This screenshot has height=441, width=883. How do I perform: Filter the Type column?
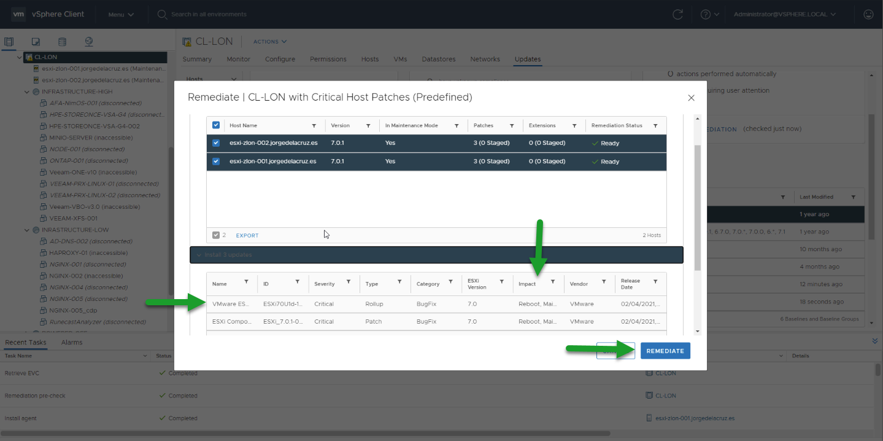399,281
